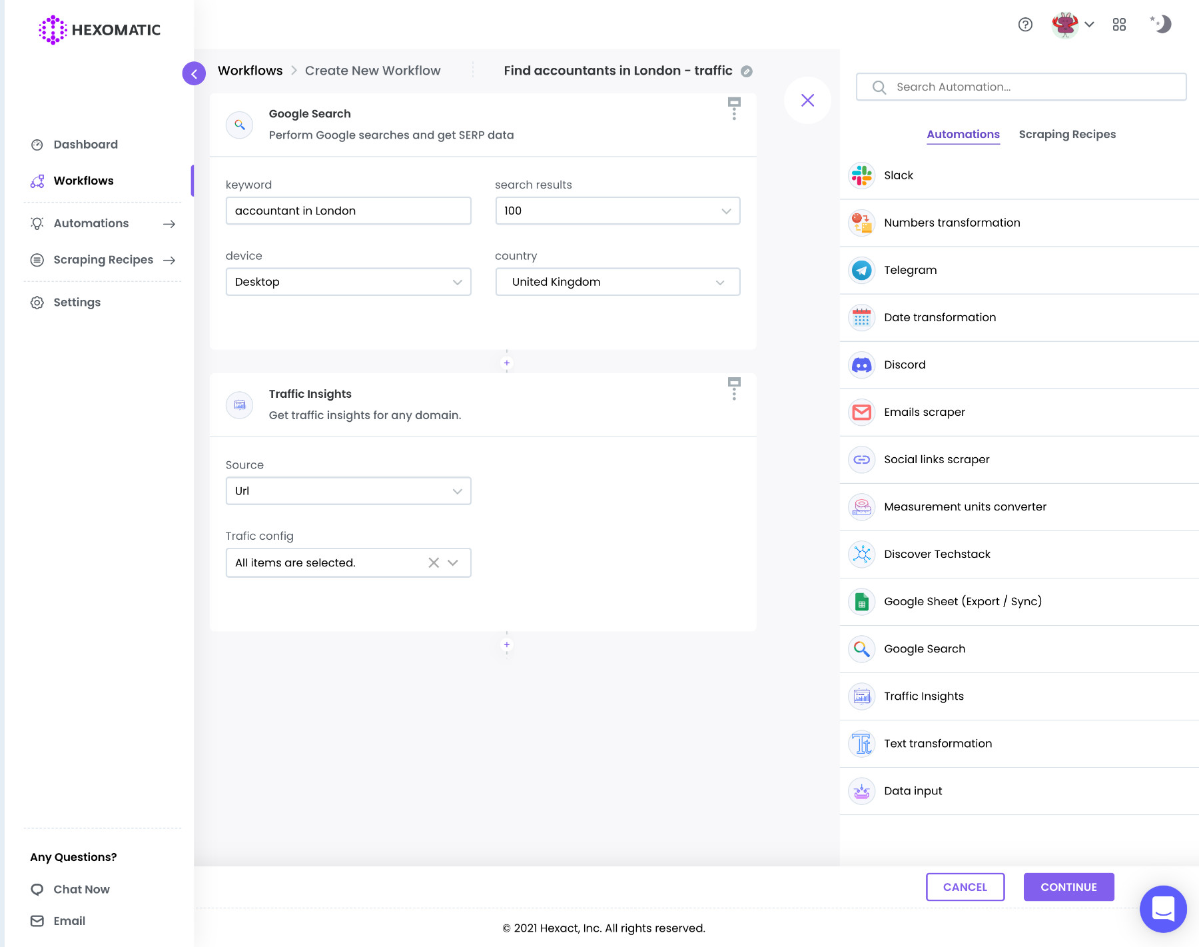Click Workflows breadcrumb link
Viewport: 1199px width, 947px height.
pos(250,71)
